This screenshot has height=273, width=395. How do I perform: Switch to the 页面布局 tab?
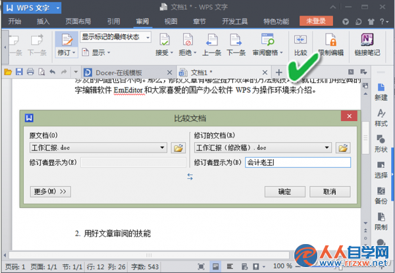(78, 22)
